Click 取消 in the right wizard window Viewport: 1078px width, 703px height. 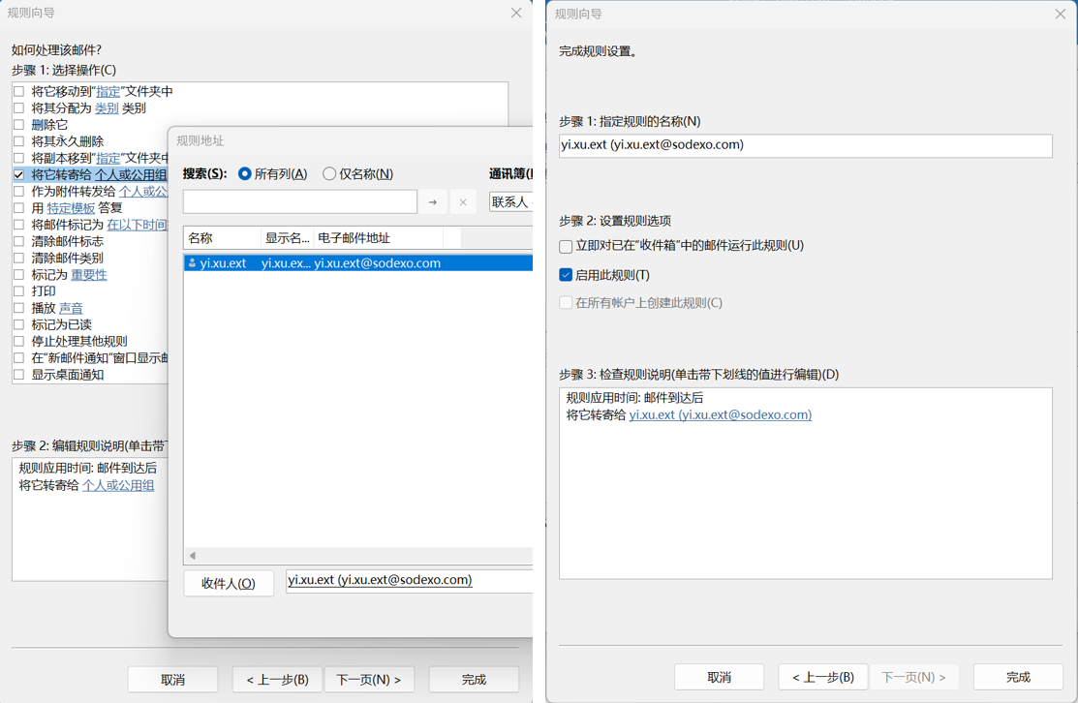(719, 678)
